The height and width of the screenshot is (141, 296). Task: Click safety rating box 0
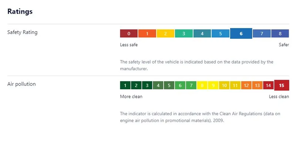tap(129, 34)
